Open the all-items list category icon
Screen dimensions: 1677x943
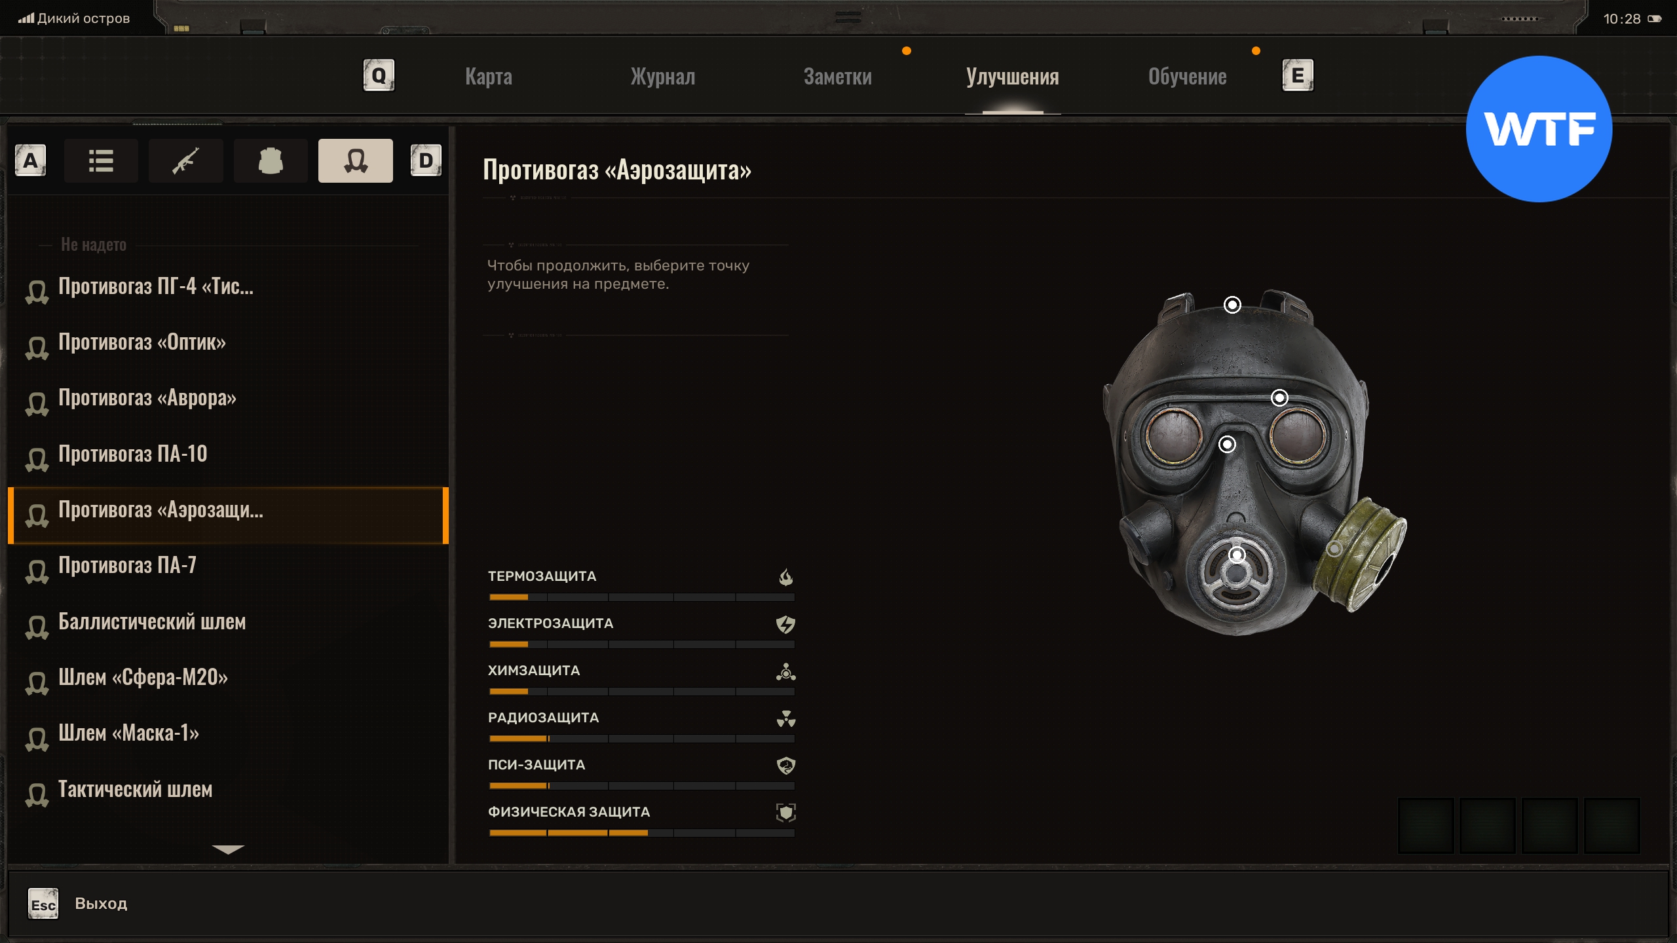(101, 160)
